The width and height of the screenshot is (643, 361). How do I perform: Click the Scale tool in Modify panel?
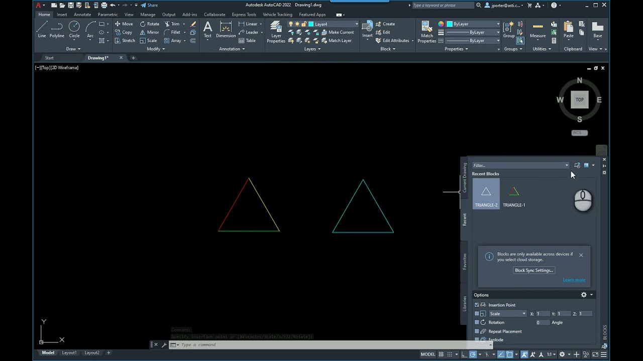(x=148, y=41)
